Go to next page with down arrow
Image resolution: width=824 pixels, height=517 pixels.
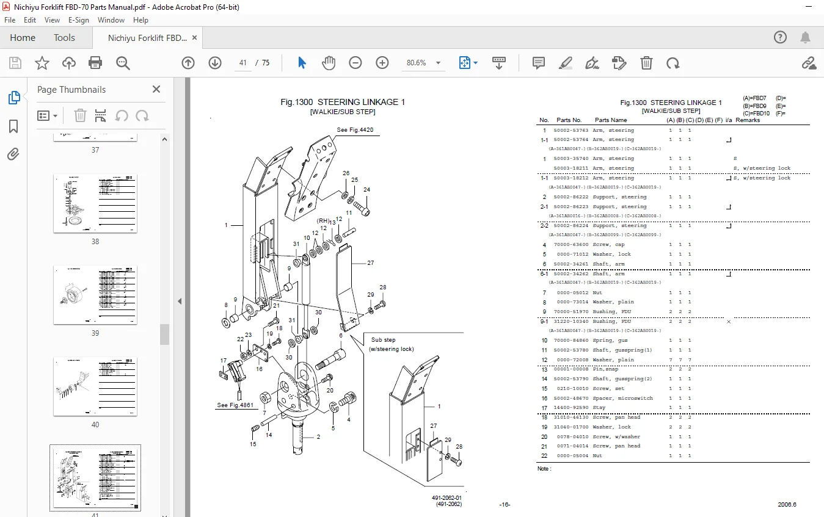(215, 63)
